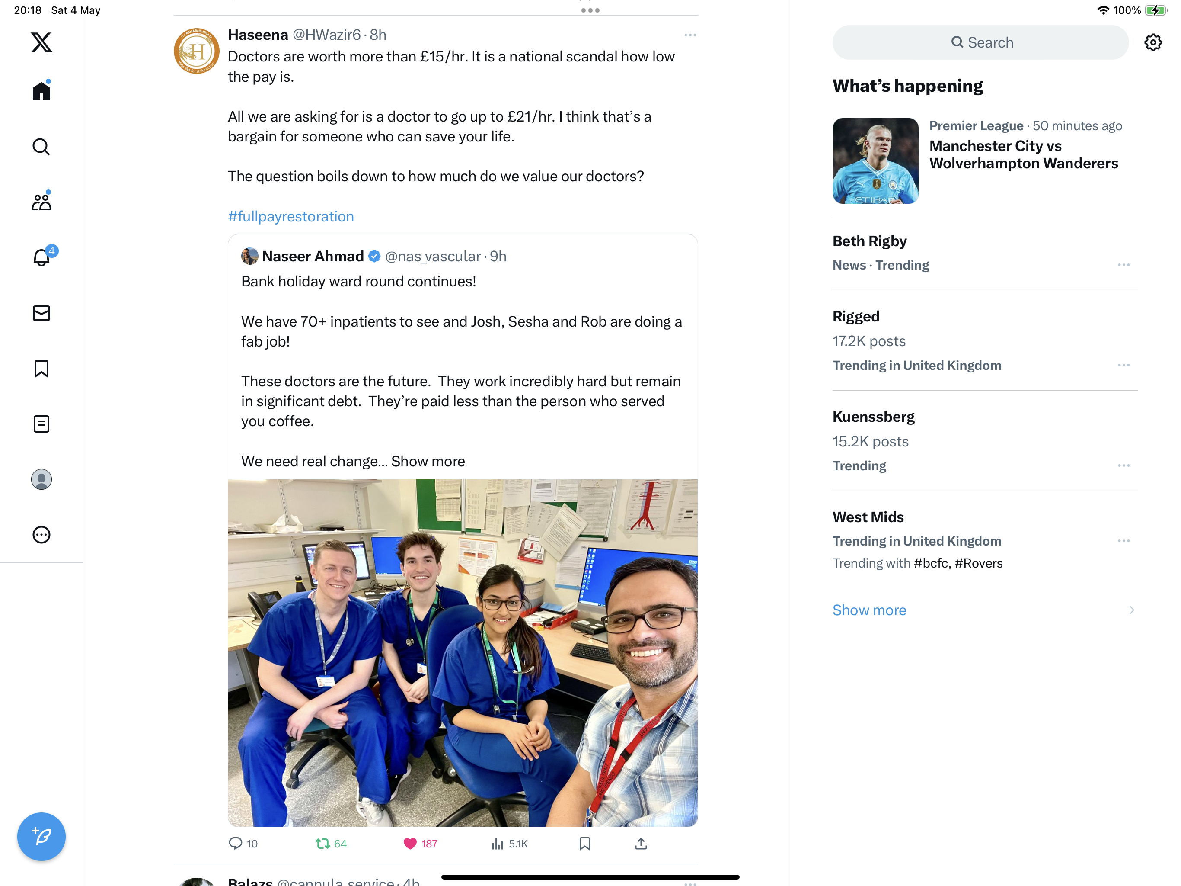Follow the #fullpayrestoration hashtag link
1181x886 pixels.
[x=291, y=216]
